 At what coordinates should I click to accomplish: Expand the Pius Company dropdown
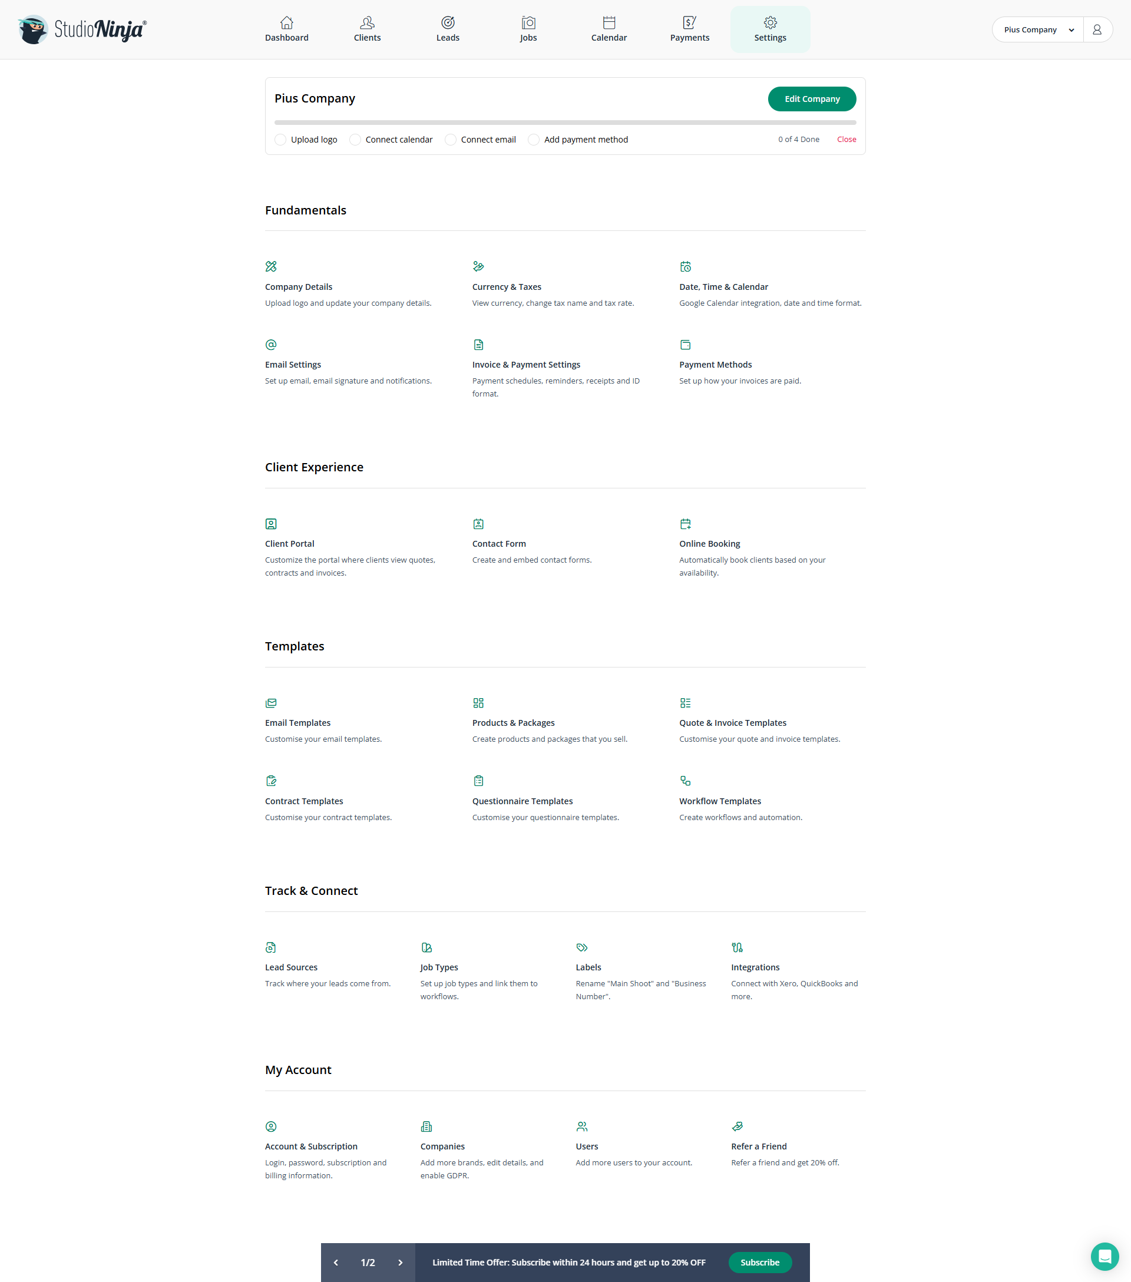point(1037,29)
